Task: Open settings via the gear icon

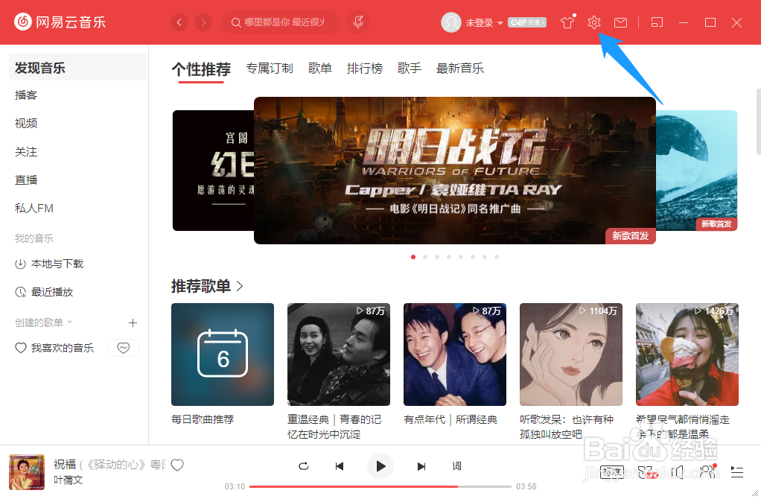Action: point(594,22)
